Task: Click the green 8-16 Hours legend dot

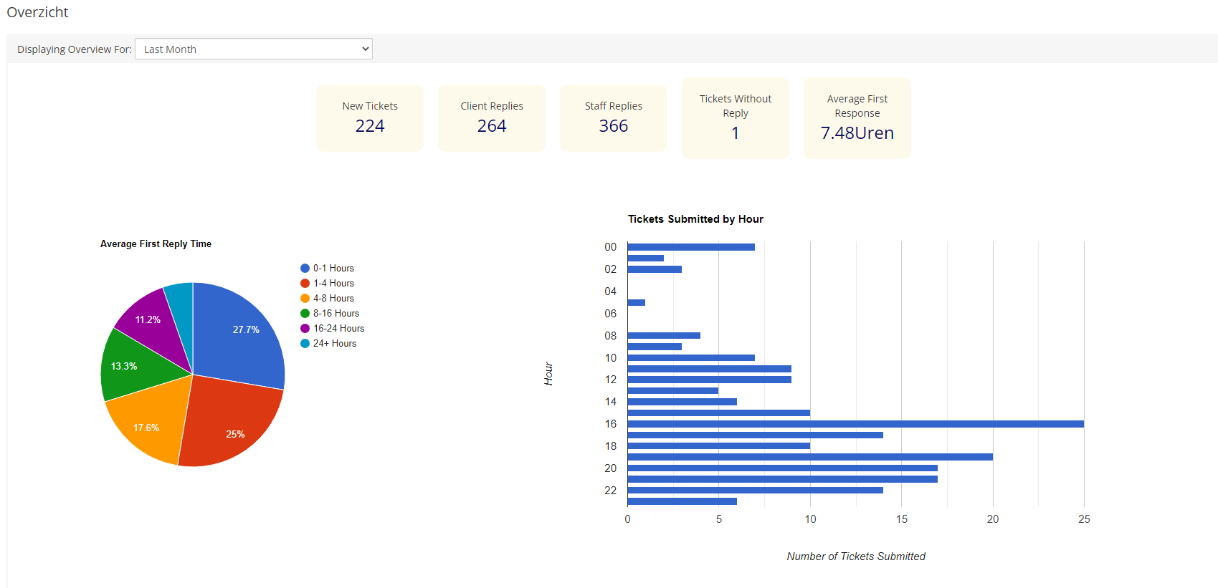Action: (305, 314)
